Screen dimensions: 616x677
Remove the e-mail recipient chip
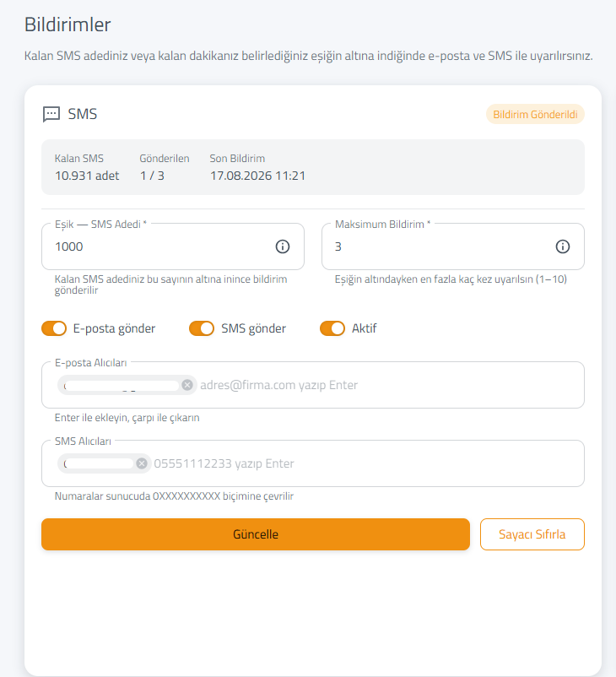[x=187, y=385]
